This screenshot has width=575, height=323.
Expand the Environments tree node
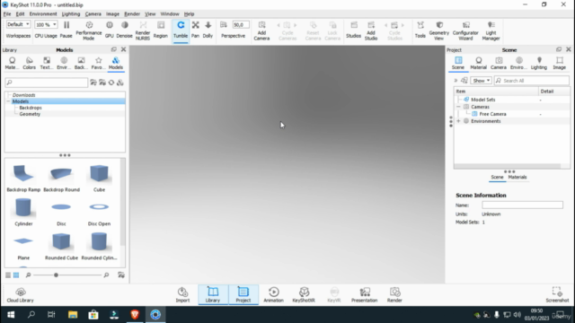[x=458, y=121]
